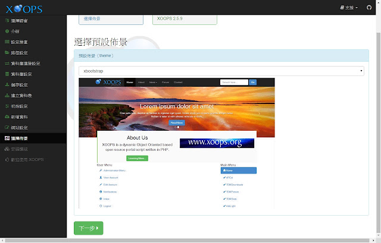Click the 選擇語言 language icon in the sidebar
The image size is (381, 243).
coord(7,21)
